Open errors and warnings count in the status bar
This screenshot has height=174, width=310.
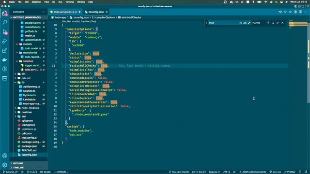pos(32,172)
